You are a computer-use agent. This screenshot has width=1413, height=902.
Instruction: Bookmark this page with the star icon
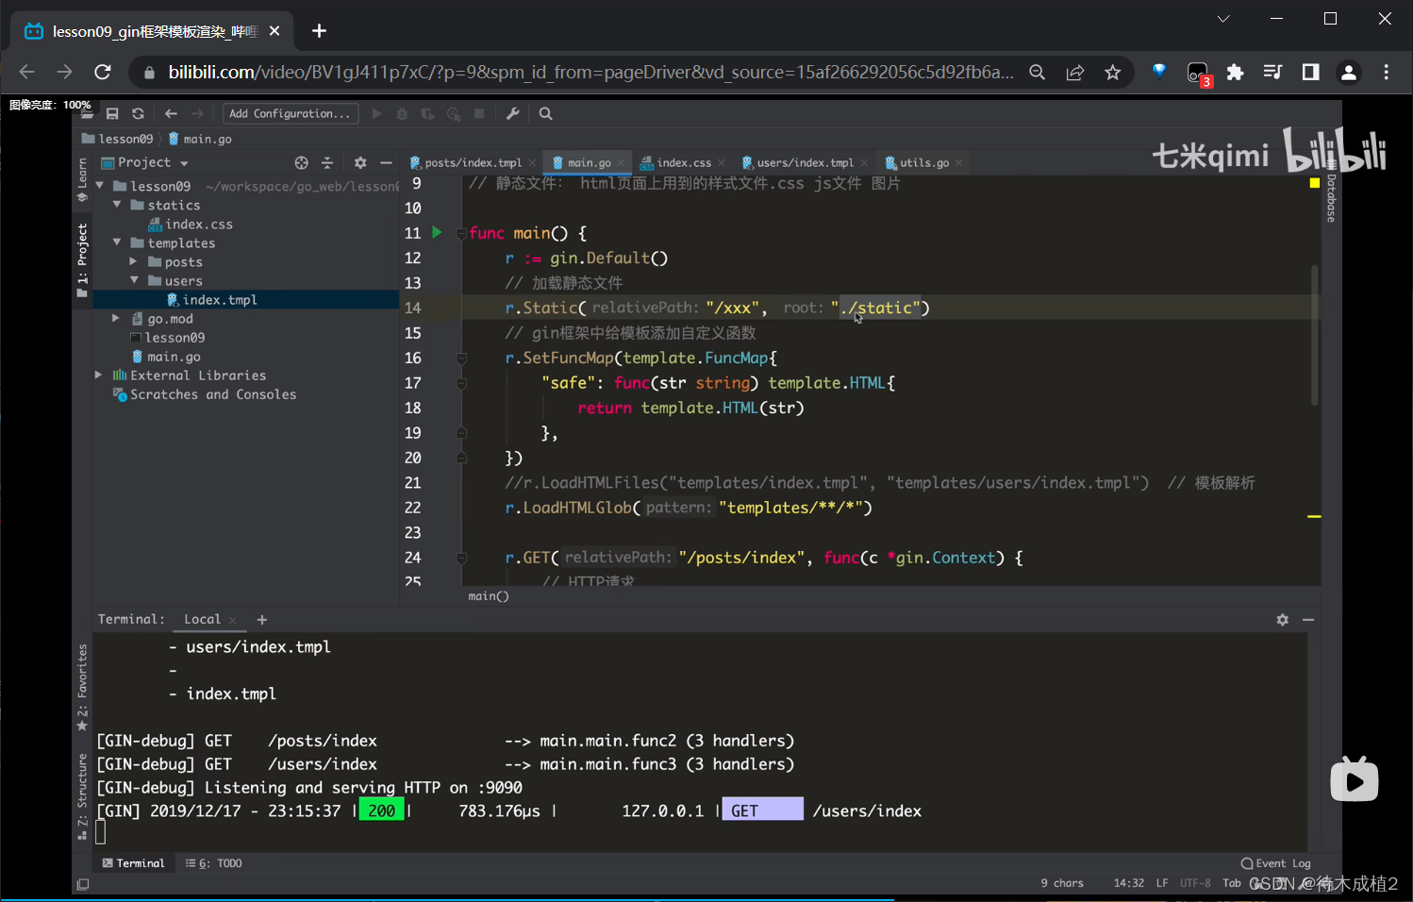click(x=1113, y=73)
